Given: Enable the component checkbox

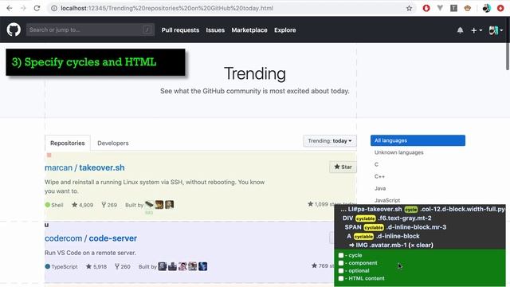Looking at the screenshot, I should point(341,263).
